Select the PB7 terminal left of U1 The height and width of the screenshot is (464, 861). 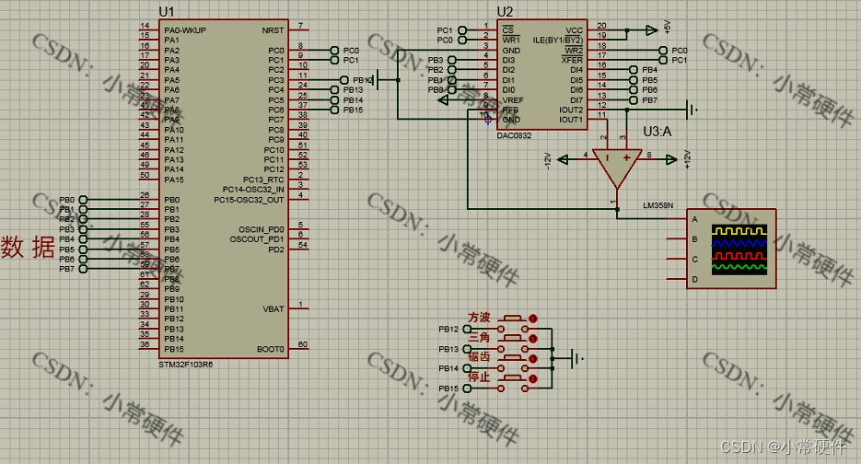[x=83, y=269]
